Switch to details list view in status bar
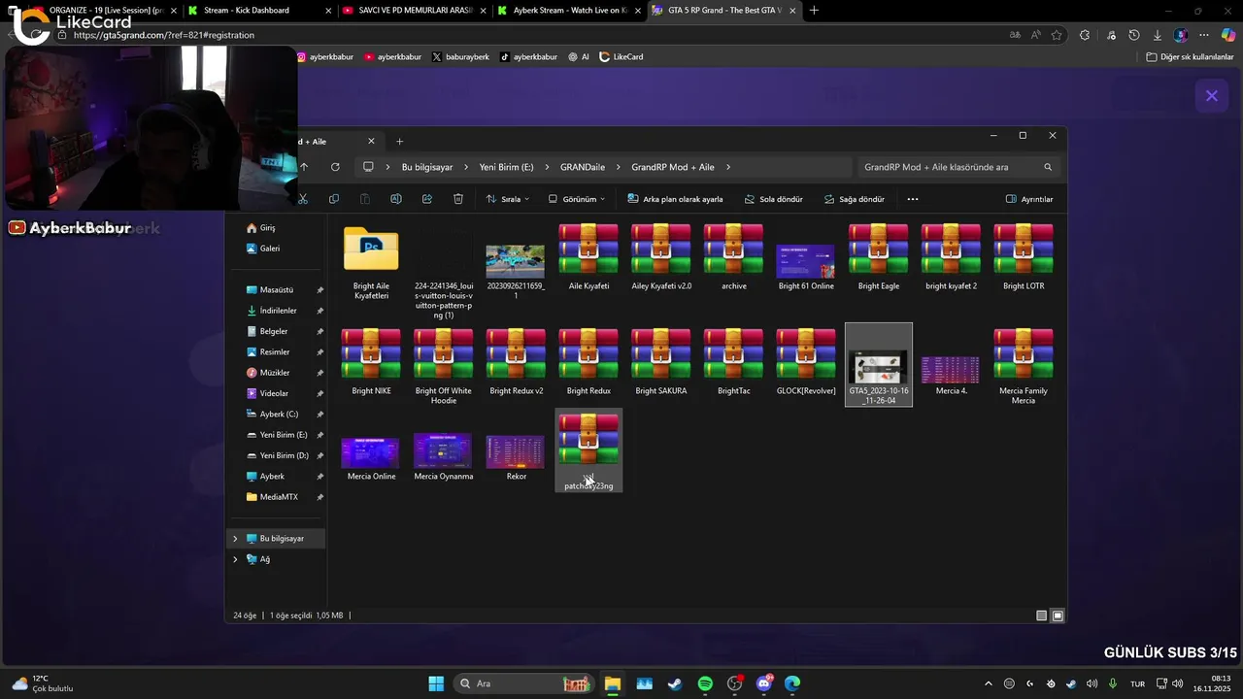 1042,616
